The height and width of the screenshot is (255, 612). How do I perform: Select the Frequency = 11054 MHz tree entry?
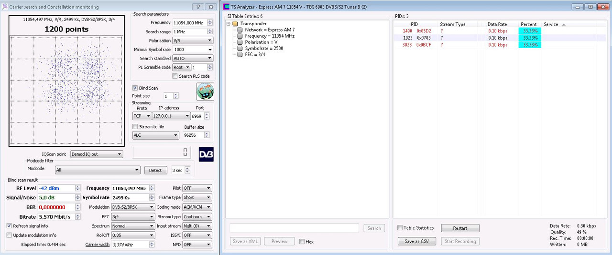pyautogui.click(x=270, y=36)
